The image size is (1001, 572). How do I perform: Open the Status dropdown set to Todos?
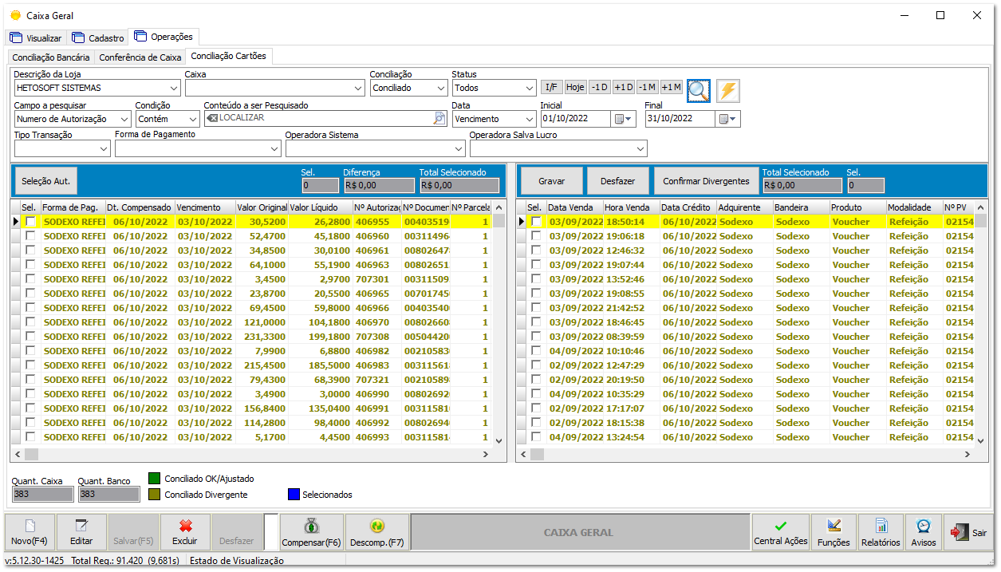(x=530, y=88)
